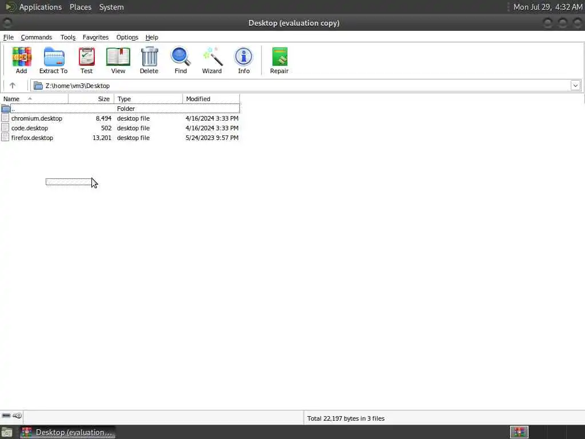
Task: Sort by the Name column header
Action: tap(34, 99)
